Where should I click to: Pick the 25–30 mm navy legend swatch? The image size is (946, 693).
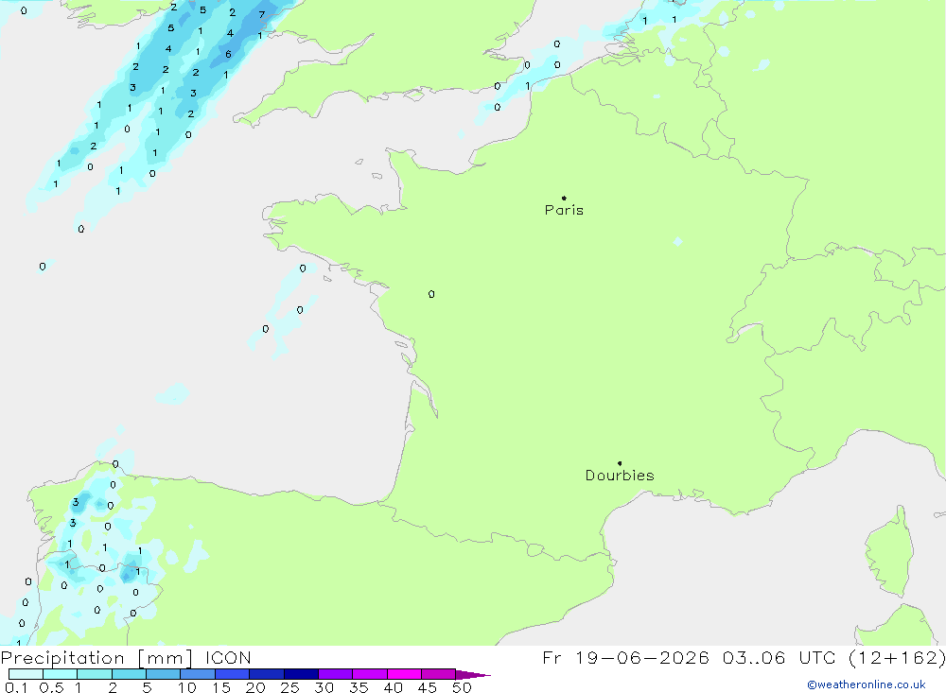point(301,674)
